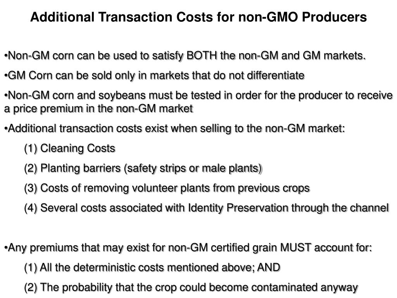Screen dimensions: 397x298
Task: Click the word 'MUST' in premiums bullet
Action: click(295, 247)
